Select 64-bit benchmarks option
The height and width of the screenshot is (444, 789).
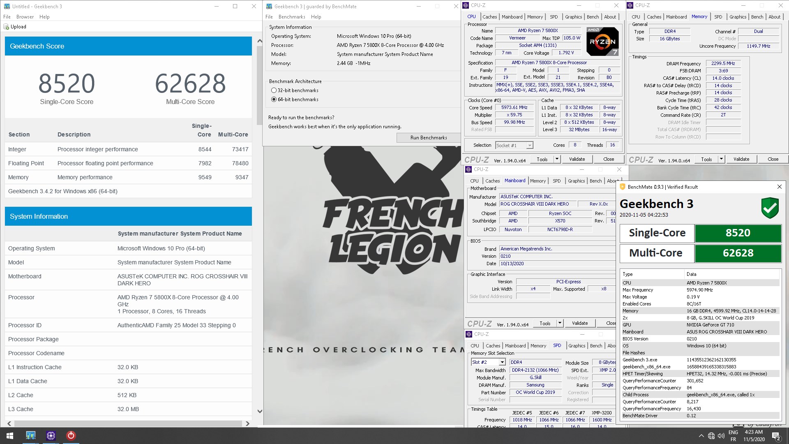(274, 99)
